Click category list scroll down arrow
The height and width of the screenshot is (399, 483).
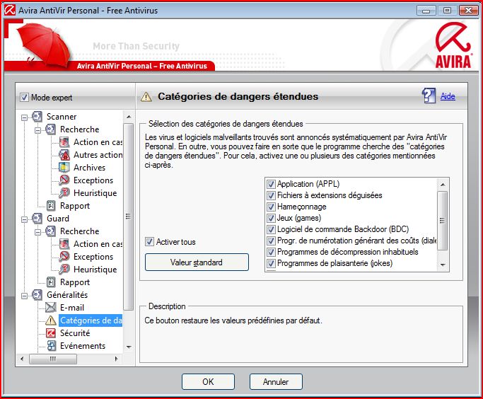[x=443, y=265]
